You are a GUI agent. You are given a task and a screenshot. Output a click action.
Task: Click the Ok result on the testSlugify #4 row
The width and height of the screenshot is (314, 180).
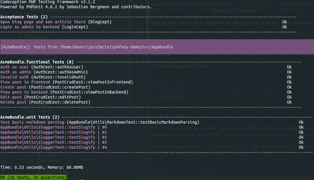point(301,147)
